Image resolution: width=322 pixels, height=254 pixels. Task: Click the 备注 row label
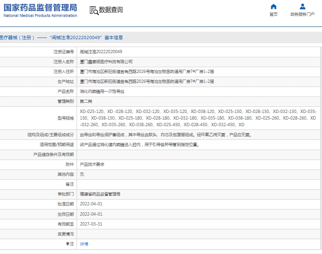[70, 184]
